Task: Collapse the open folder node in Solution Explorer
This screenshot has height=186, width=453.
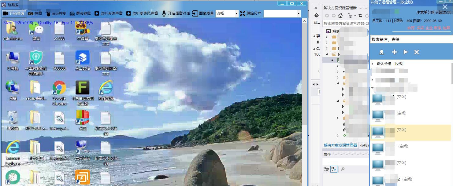Action: coord(326,54)
